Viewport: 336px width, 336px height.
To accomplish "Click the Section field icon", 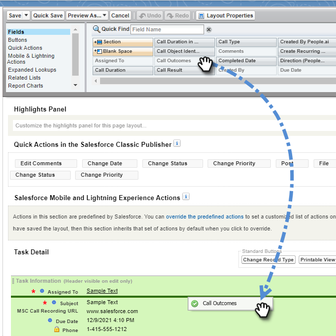I will click(98, 42).
